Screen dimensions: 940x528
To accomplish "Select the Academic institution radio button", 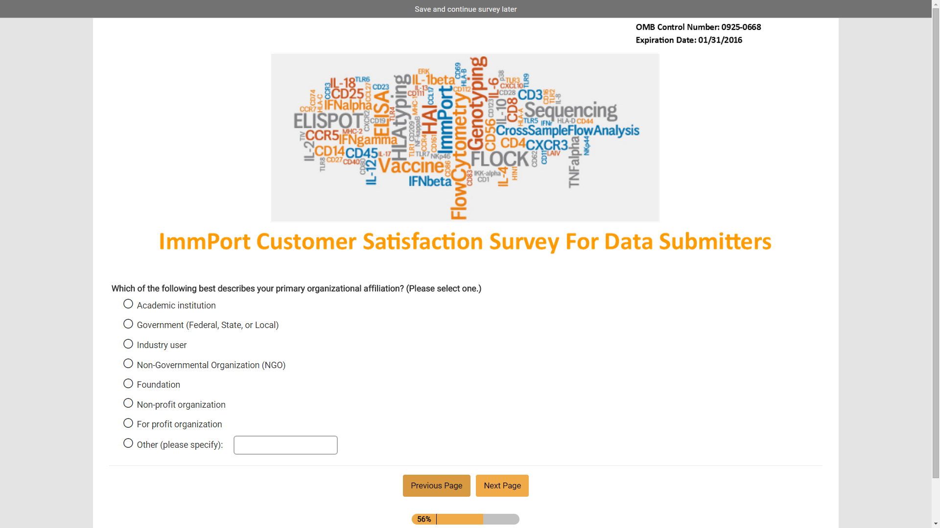I will (x=128, y=304).
